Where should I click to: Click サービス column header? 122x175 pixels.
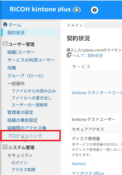pos(81,67)
